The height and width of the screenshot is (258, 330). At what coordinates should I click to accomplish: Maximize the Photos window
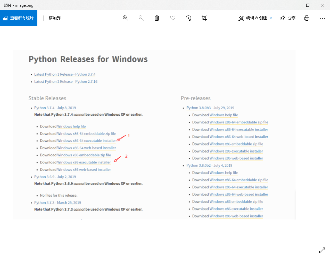(308, 5)
